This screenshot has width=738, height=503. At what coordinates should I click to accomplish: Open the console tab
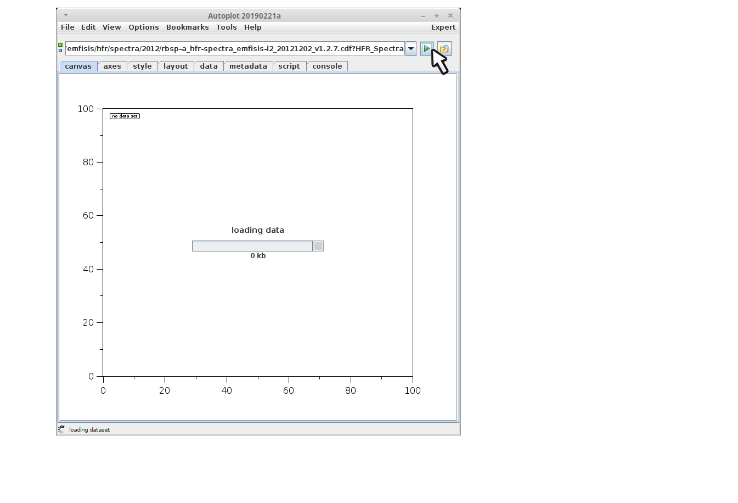point(327,66)
